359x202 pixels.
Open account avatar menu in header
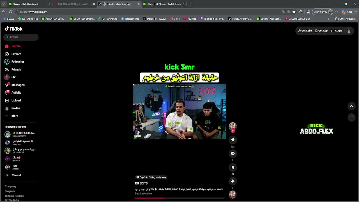pyautogui.click(x=349, y=31)
